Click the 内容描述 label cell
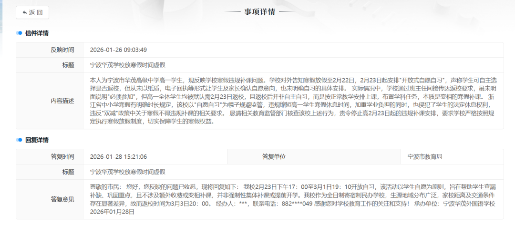 62,101
